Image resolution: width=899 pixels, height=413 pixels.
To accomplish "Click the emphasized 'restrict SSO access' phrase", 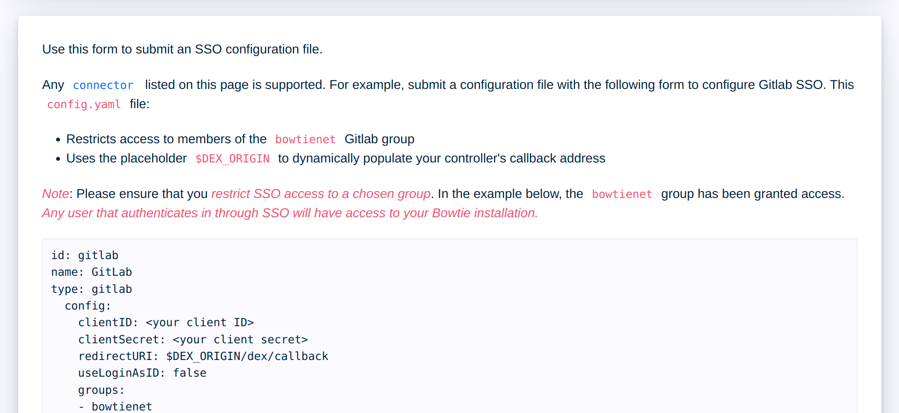I will [320, 194].
